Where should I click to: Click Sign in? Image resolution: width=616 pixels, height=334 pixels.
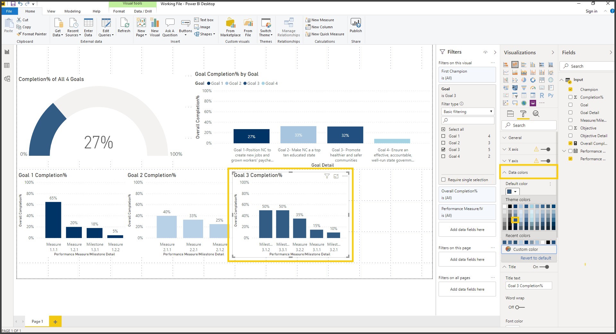point(591,11)
